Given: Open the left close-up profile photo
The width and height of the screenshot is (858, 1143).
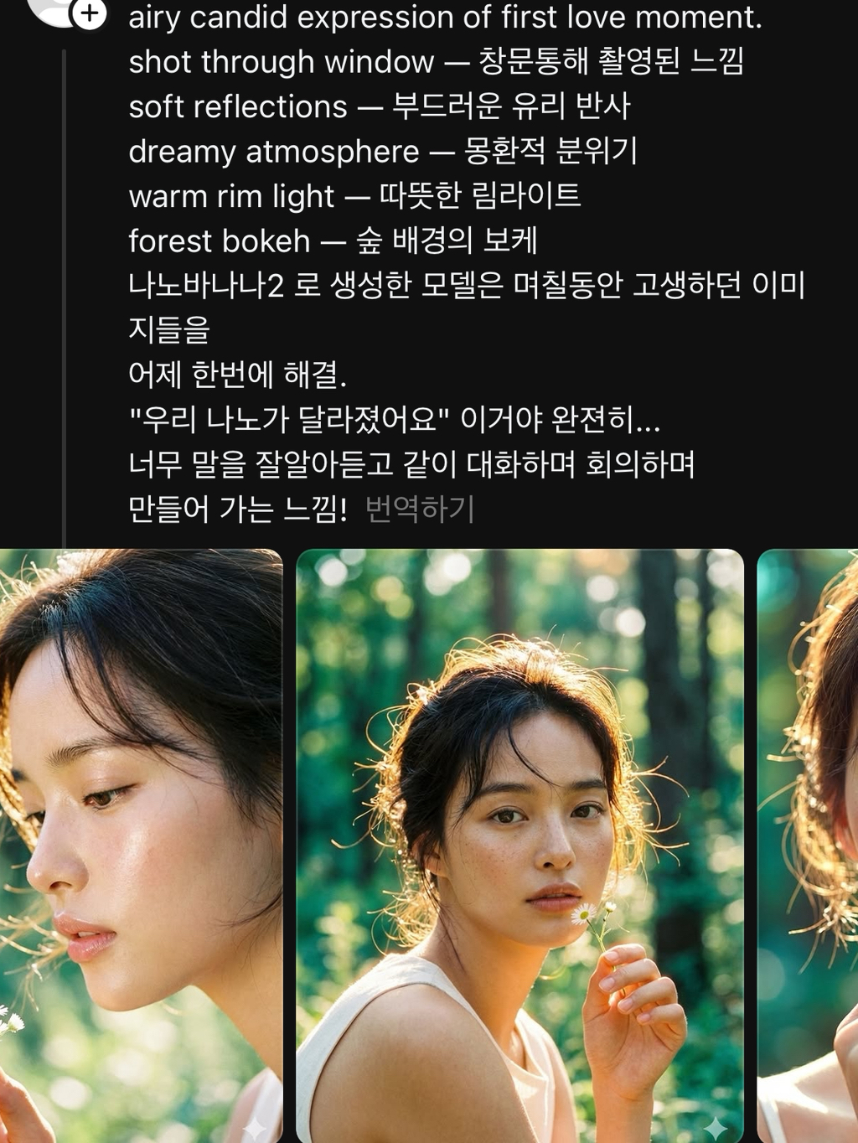Looking at the screenshot, I should [142, 846].
